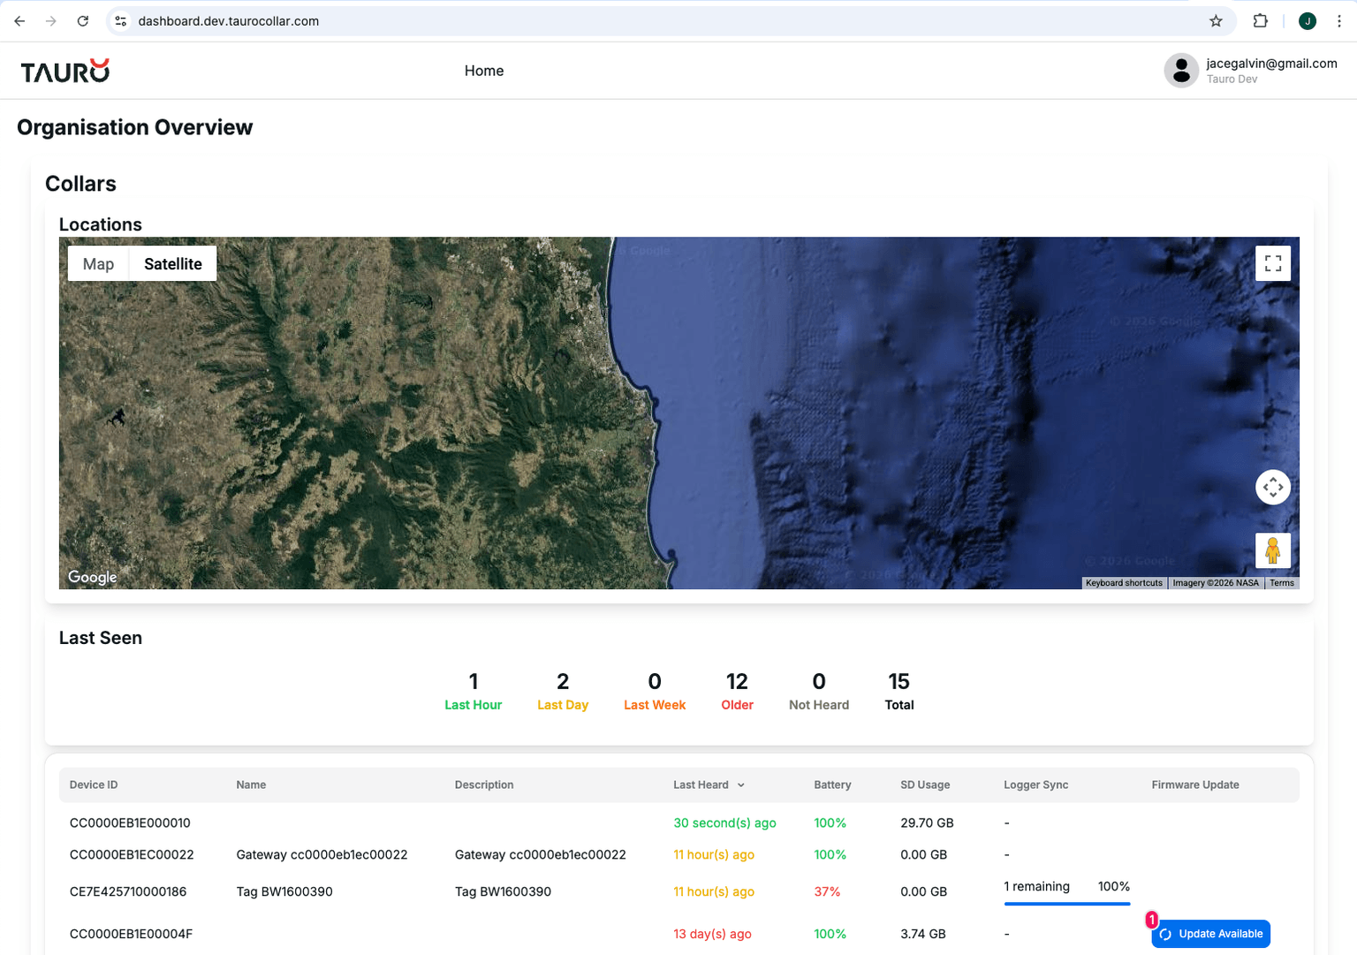Viewport: 1357px width, 955px height.
Task: Open the jacegalvin profile avatar
Action: 1181,70
